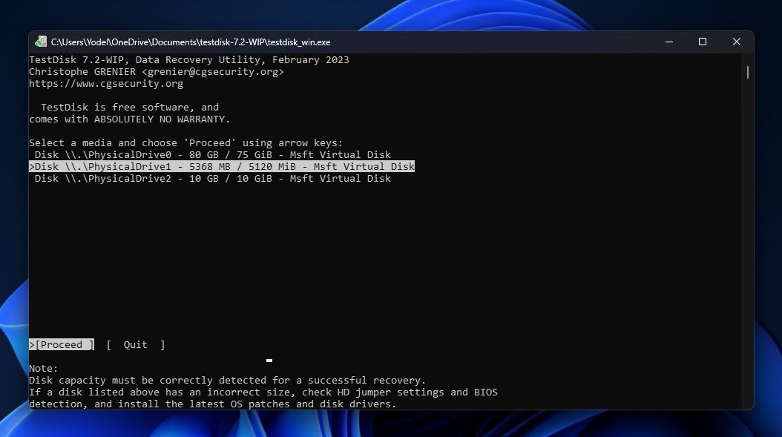Click the 'Disk capacity must be correctly detected' line
This screenshot has width=782, height=437.
pos(227,380)
